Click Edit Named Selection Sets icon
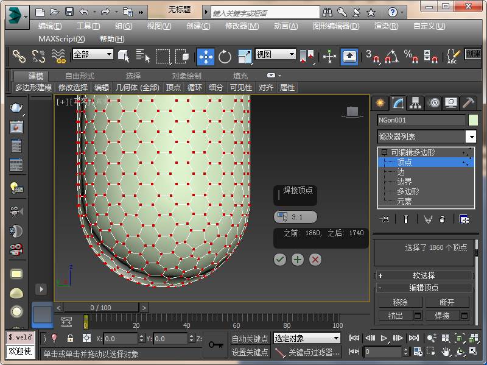This screenshot has height=365, width=487. tap(453, 56)
